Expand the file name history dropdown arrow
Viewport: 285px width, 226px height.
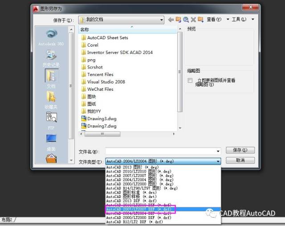coord(218,151)
